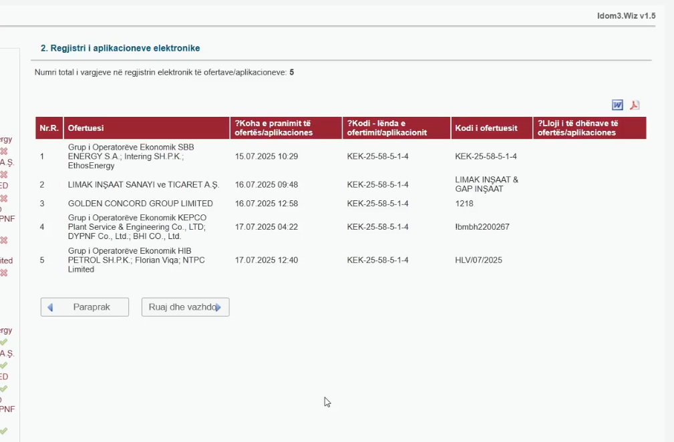Select the LIMAK INŞAAT SANAYI bidder name
Screen dimensions: 674x442
pyautogui.click(x=143, y=185)
